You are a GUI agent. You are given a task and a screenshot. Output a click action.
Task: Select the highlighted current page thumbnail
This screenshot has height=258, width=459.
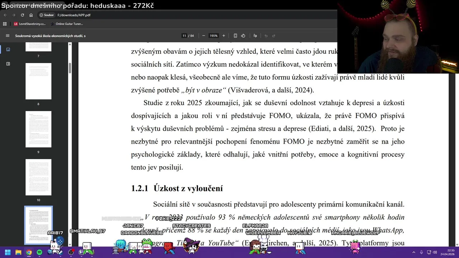pos(38,225)
